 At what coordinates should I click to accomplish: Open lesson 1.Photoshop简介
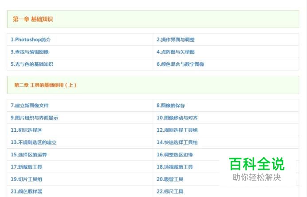coord(31,39)
